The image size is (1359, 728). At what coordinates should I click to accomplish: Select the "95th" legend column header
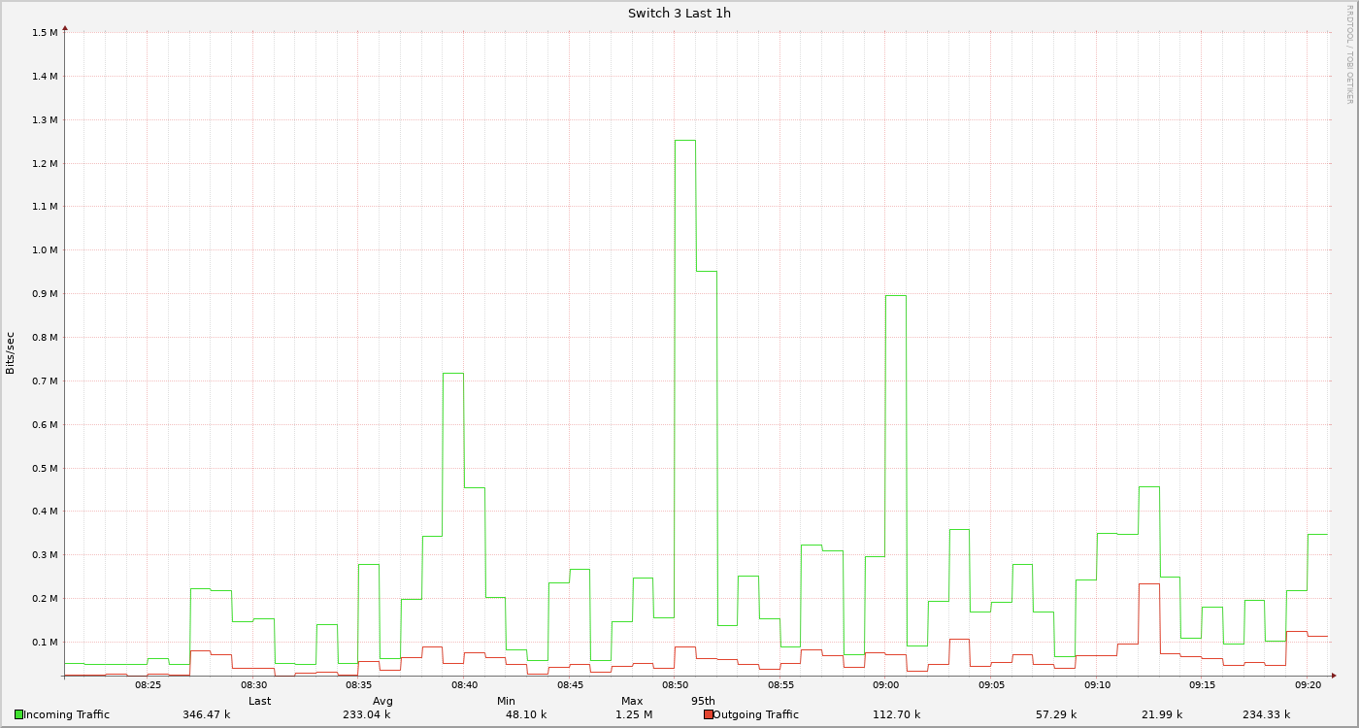click(x=703, y=701)
